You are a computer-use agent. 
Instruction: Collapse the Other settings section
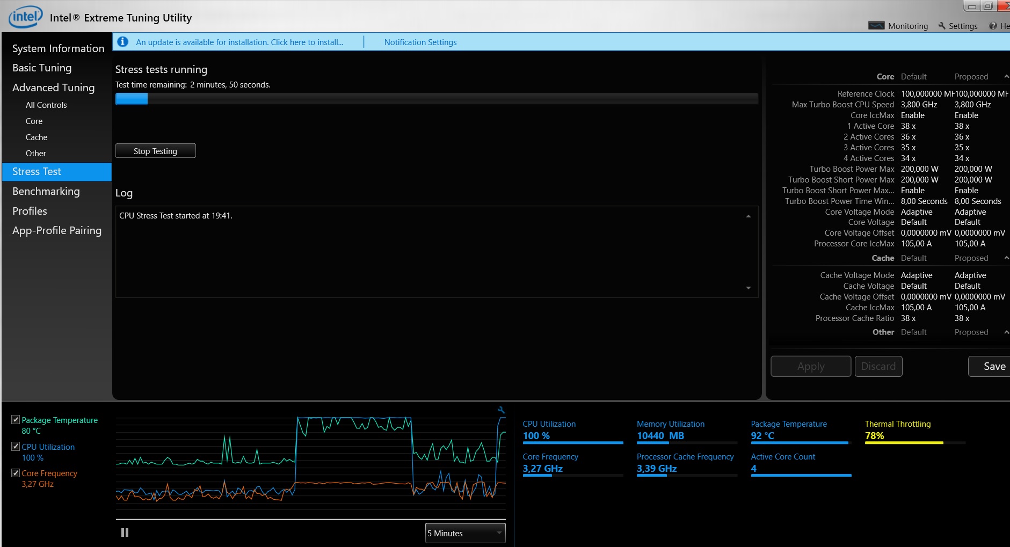[x=1006, y=332]
